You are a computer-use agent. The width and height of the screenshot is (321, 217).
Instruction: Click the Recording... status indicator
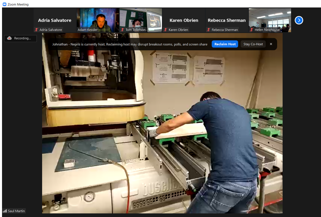22,38
